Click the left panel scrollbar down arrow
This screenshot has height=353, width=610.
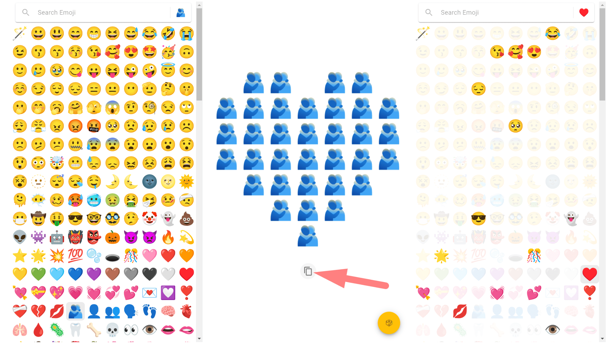coord(199,339)
